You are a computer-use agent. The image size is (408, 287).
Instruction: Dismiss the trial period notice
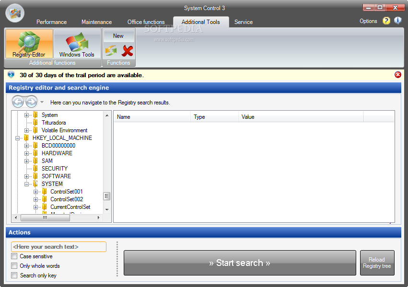click(x=397, y=75)
